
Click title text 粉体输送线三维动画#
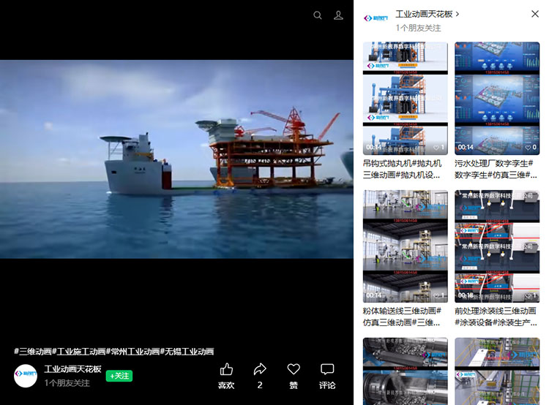(x=402, y=311)
